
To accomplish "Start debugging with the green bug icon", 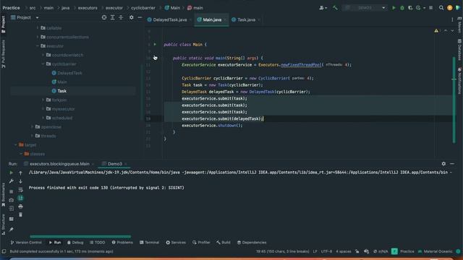I will pyautogui.click(x=402, y=8).
